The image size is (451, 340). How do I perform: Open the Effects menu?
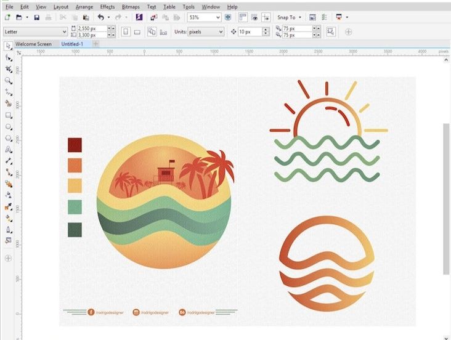(107, 7)
